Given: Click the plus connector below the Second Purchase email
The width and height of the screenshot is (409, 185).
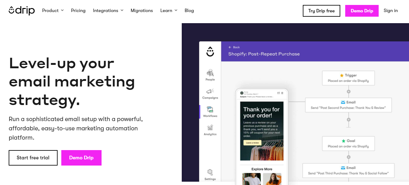Looking at the screenshot, I should coord(349,120).
